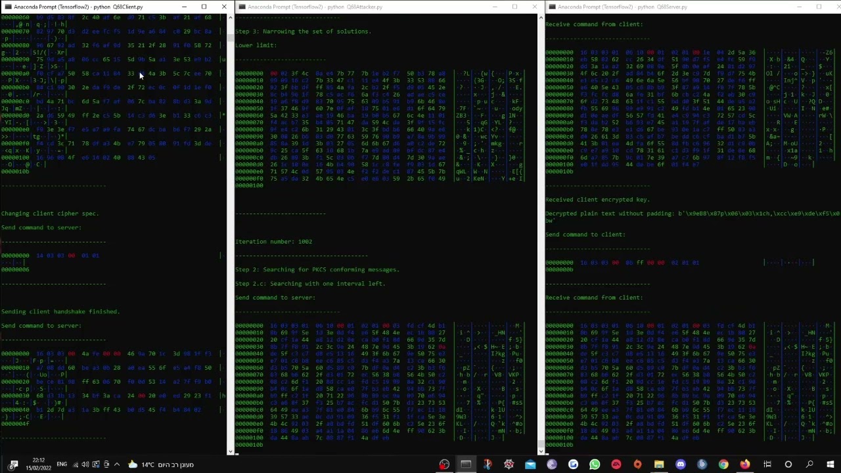Open File Explorer from the taskbar
Viewport: 841px width, 473px height.
659,464
